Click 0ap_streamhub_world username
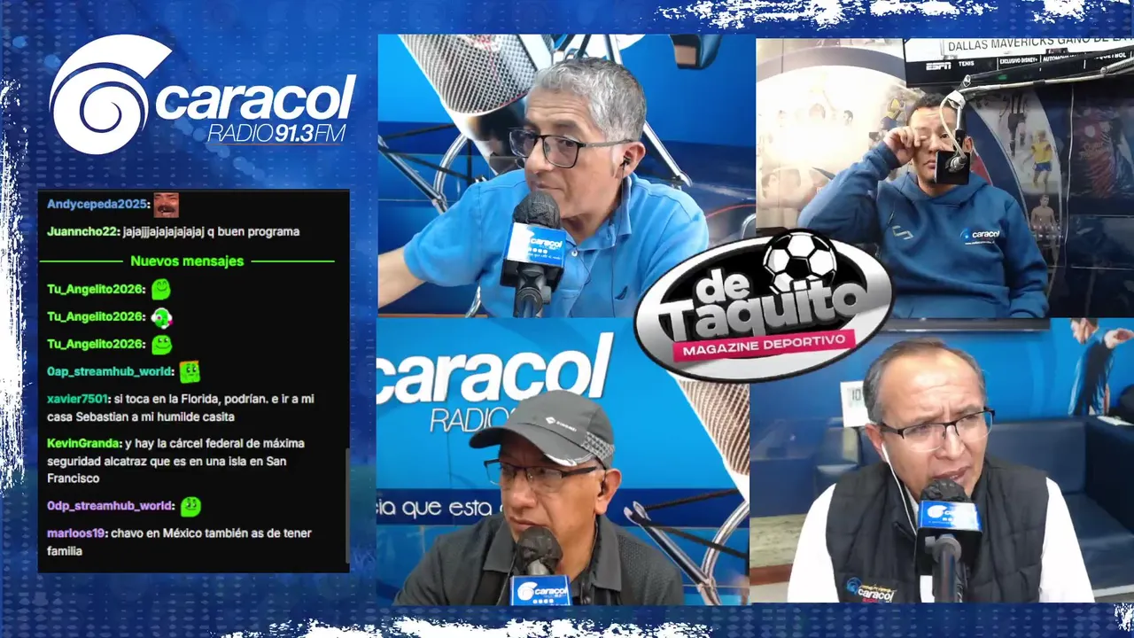 point(109,372)
